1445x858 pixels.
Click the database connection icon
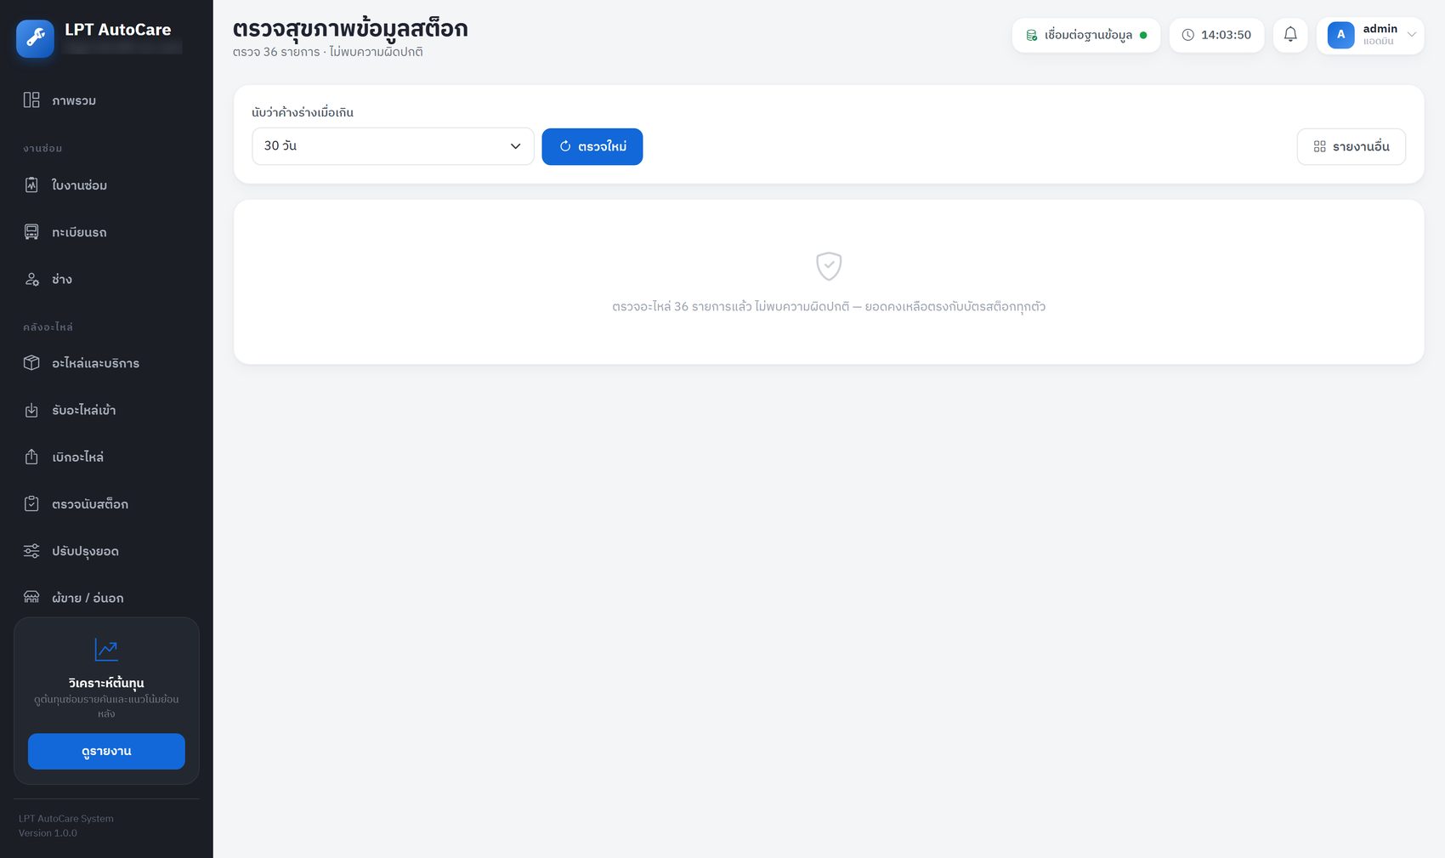click(1031, 35)
